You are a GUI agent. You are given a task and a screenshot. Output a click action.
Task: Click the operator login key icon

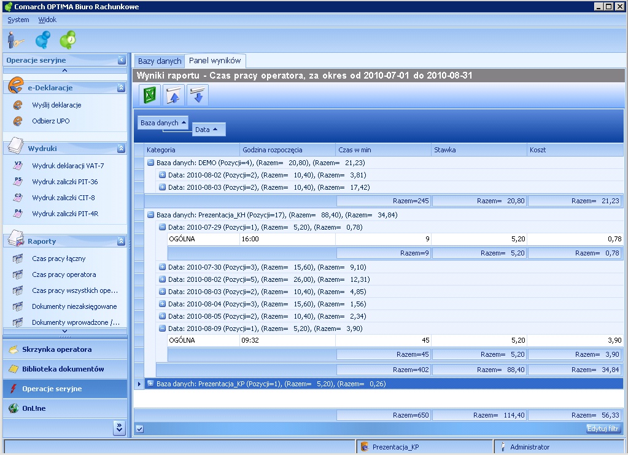[15, 40]
